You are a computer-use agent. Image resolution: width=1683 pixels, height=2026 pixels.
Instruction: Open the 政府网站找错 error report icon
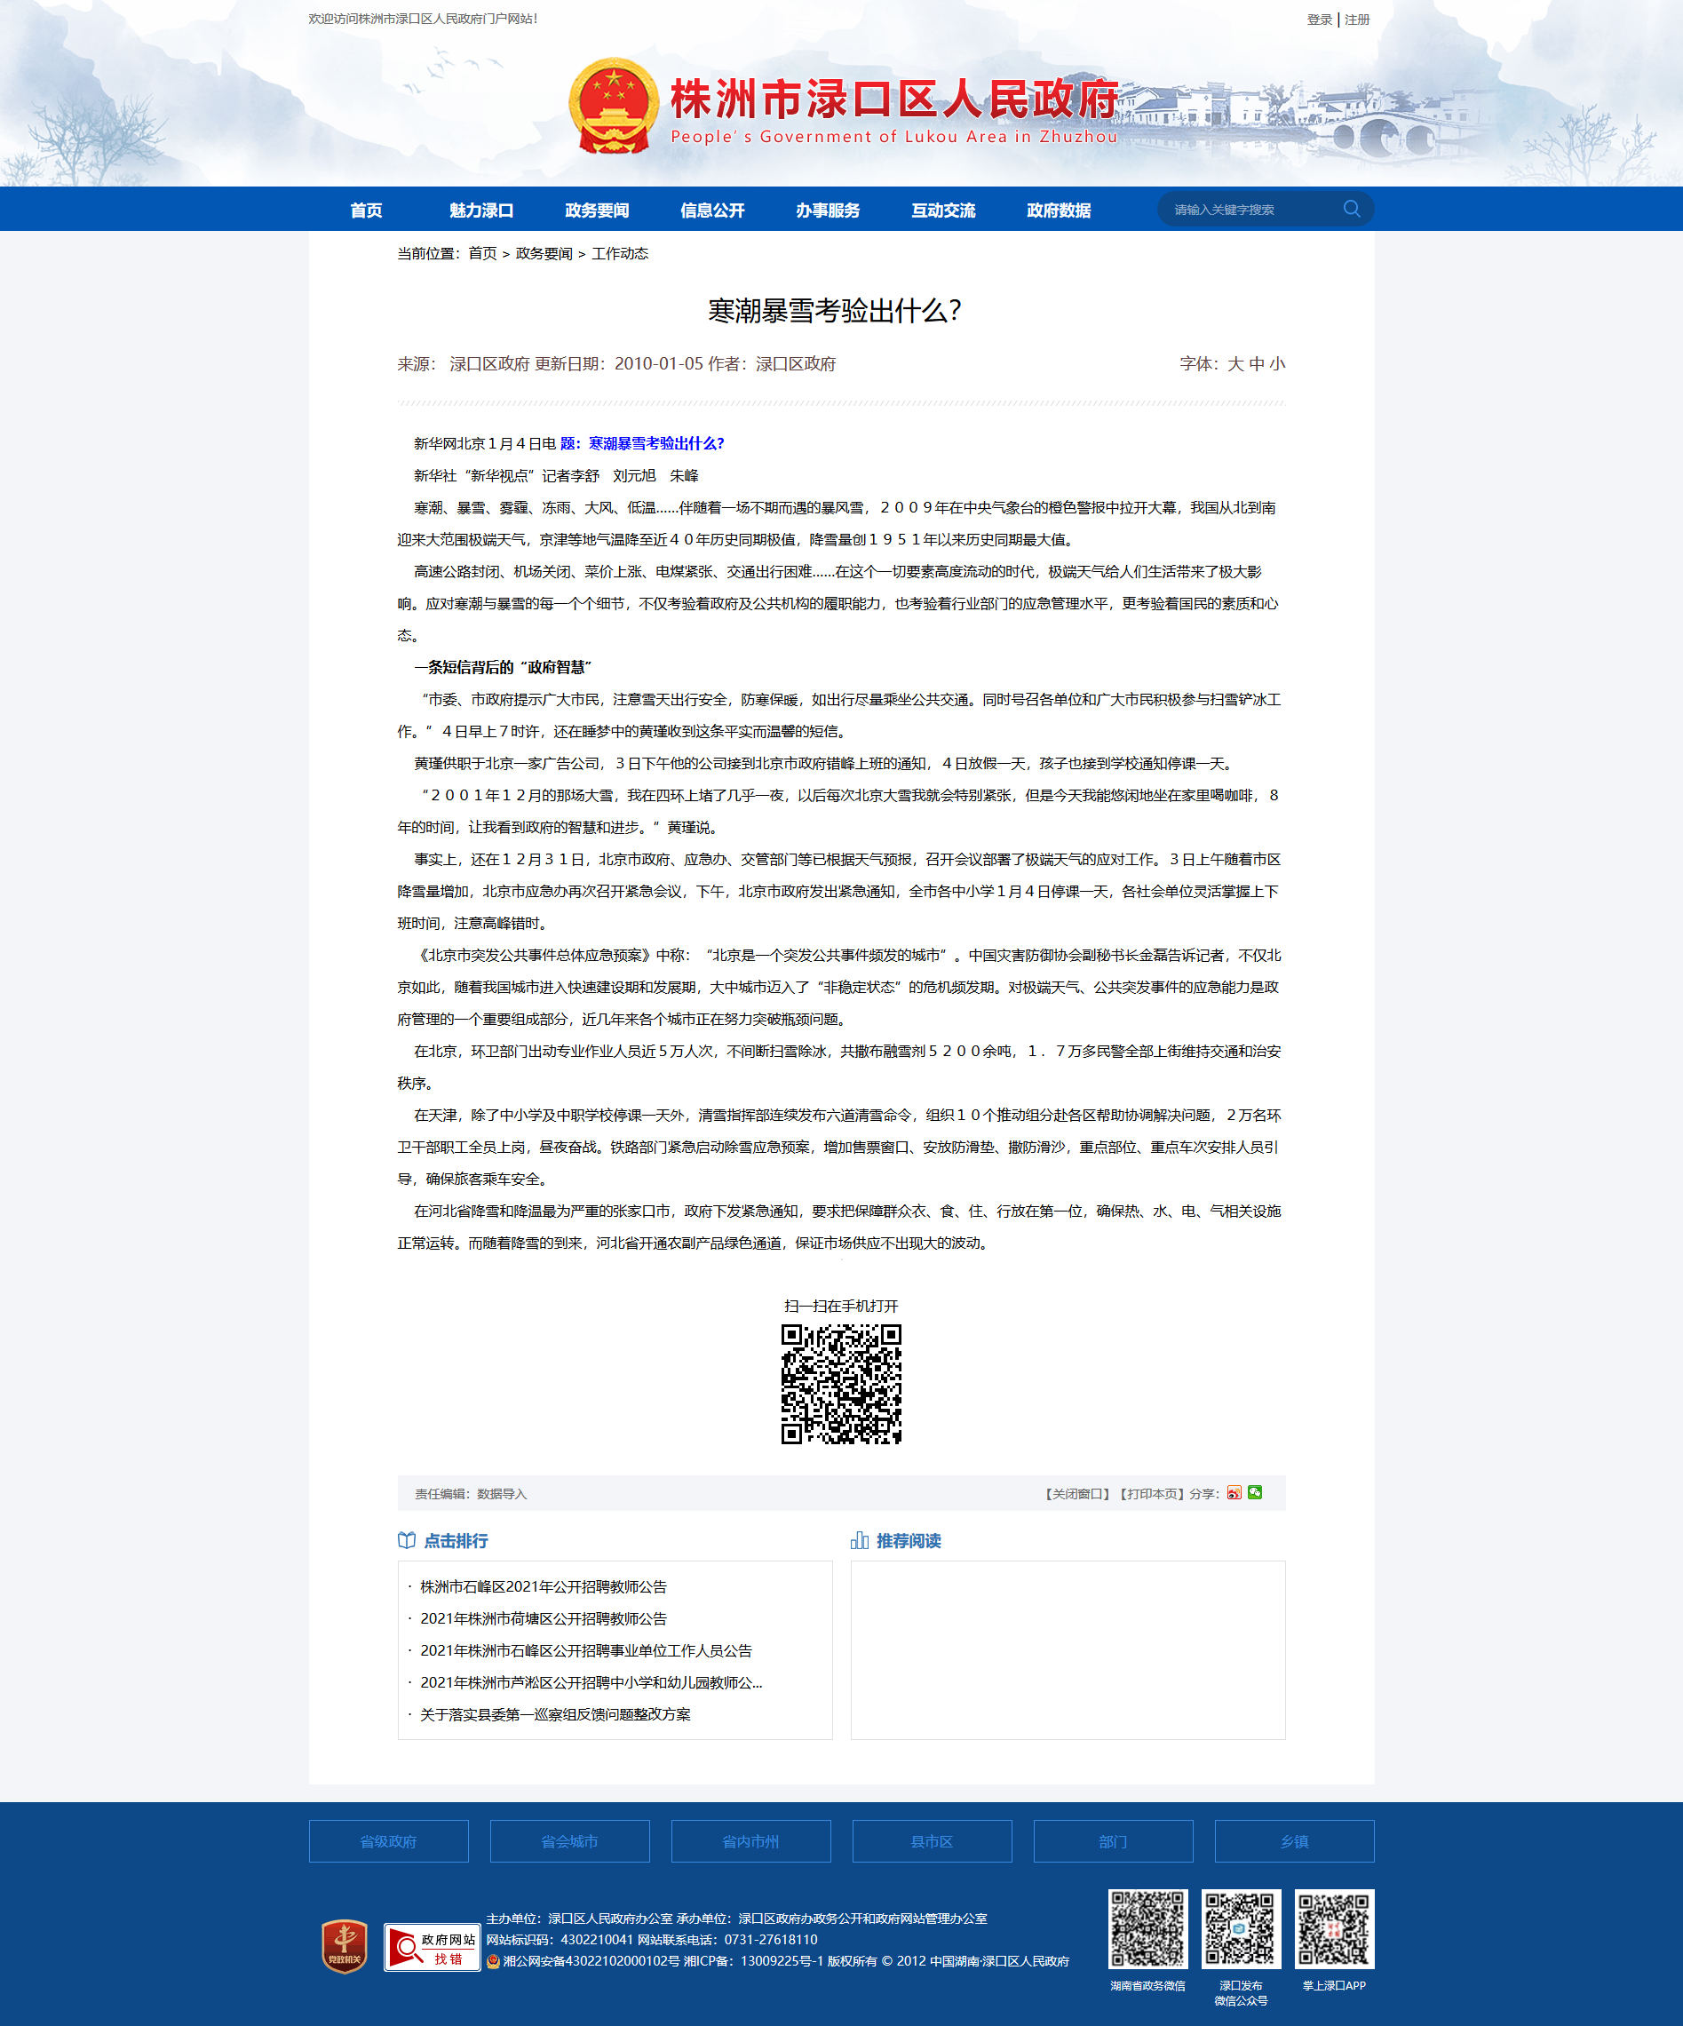pyautogui.click(x=433, y=1947)
